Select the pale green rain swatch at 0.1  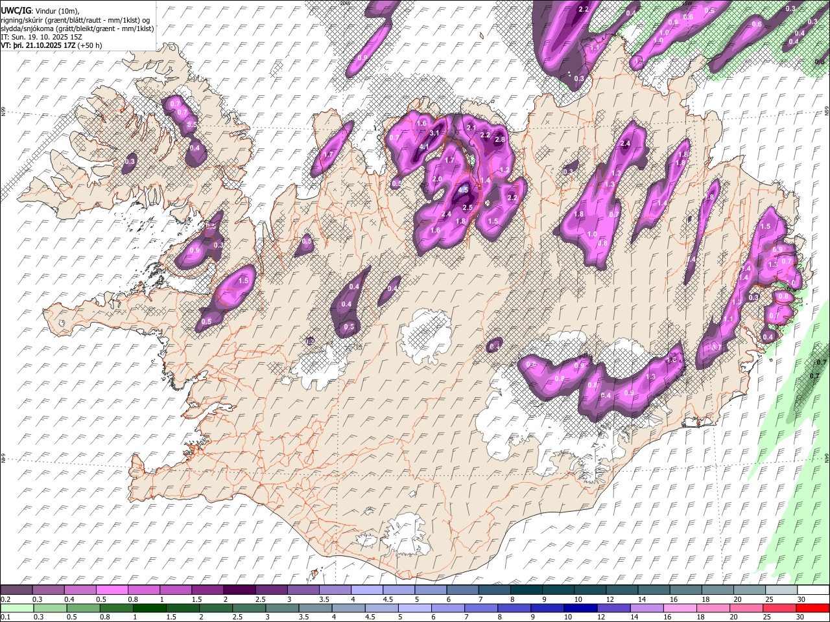click(16, 608)
